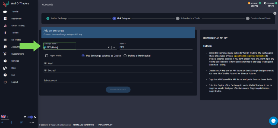278x128 pixels.
Task: Click the Tutorial graduation cap icon
Action: [5, 12]
